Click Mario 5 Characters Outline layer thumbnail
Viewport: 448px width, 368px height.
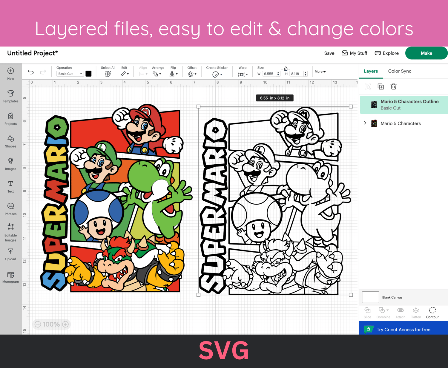tap(374, 105)
